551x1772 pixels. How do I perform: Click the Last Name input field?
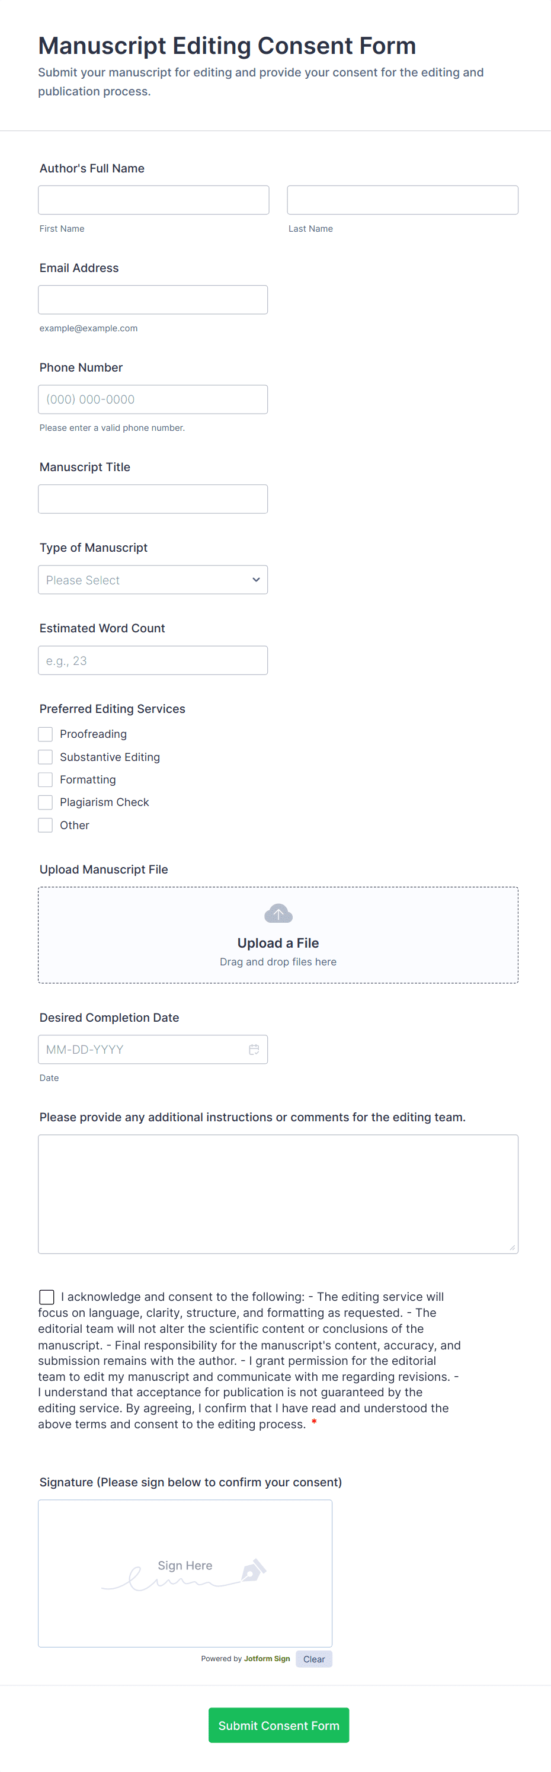(402, 200)
